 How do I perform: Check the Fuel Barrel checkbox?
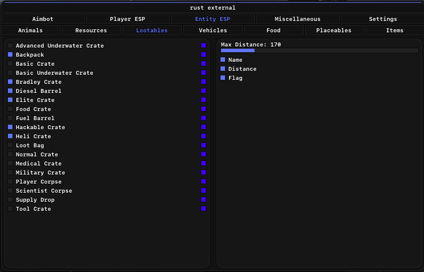(x=10, y=118)
